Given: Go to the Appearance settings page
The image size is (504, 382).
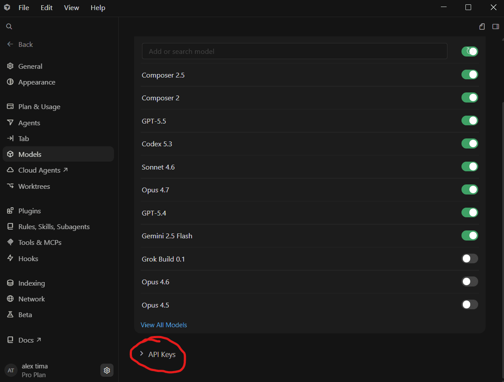Looking at the screenshot, I should 58,82.
